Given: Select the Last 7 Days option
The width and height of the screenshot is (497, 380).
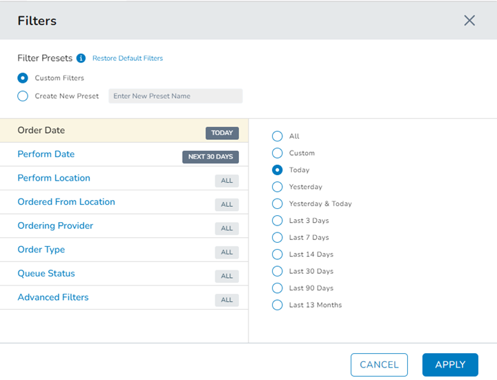Looking at the screenshot, I should pos(277,237).
